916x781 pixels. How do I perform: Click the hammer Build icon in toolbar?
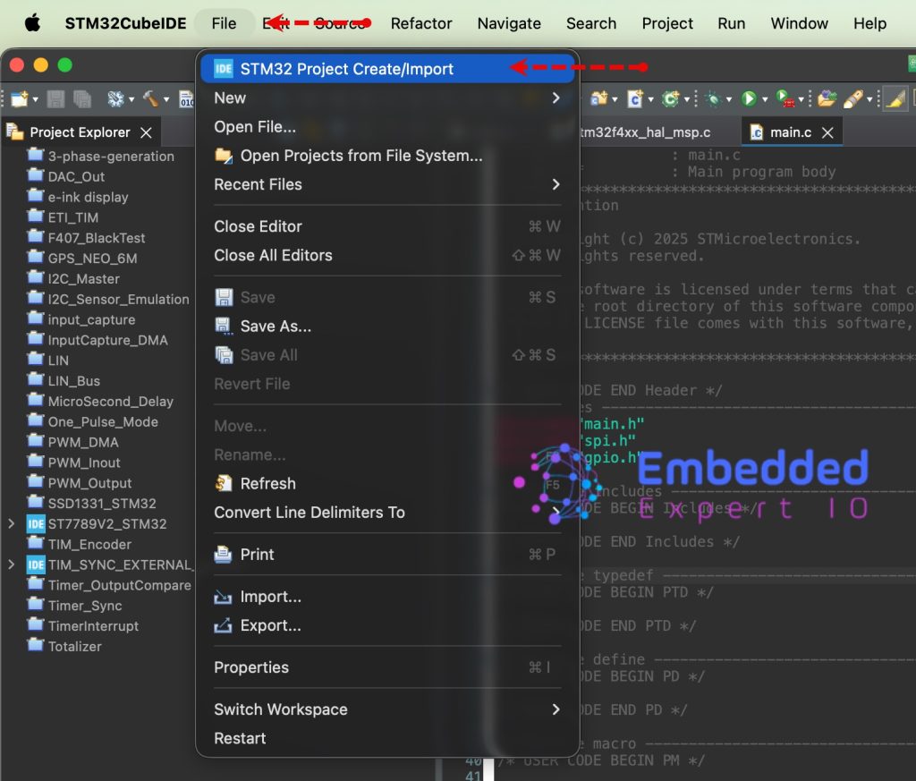(x=150, y=98)
